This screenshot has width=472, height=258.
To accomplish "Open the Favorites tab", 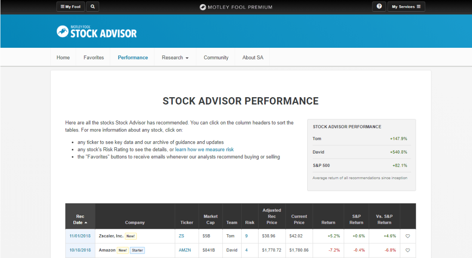I will point(93,57).
